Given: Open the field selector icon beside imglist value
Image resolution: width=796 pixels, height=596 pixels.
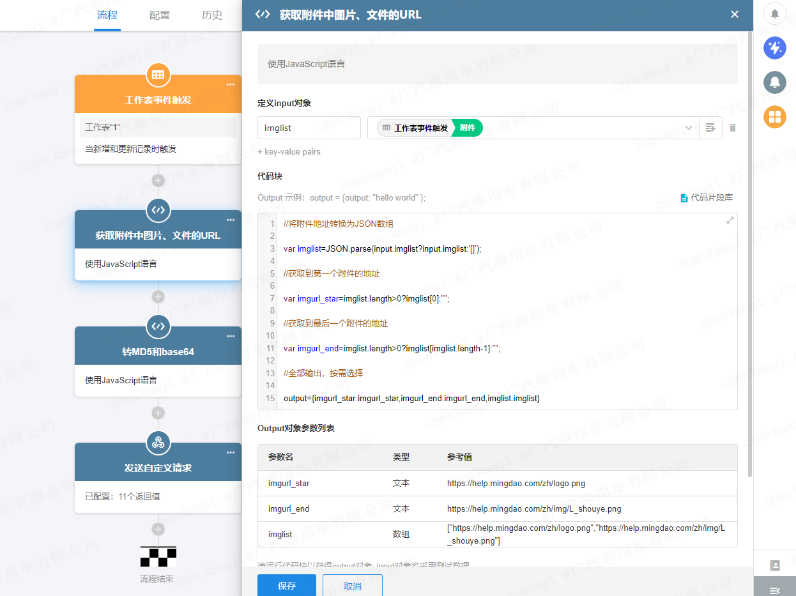Looking at the screenshot, I should pos(710,128).
